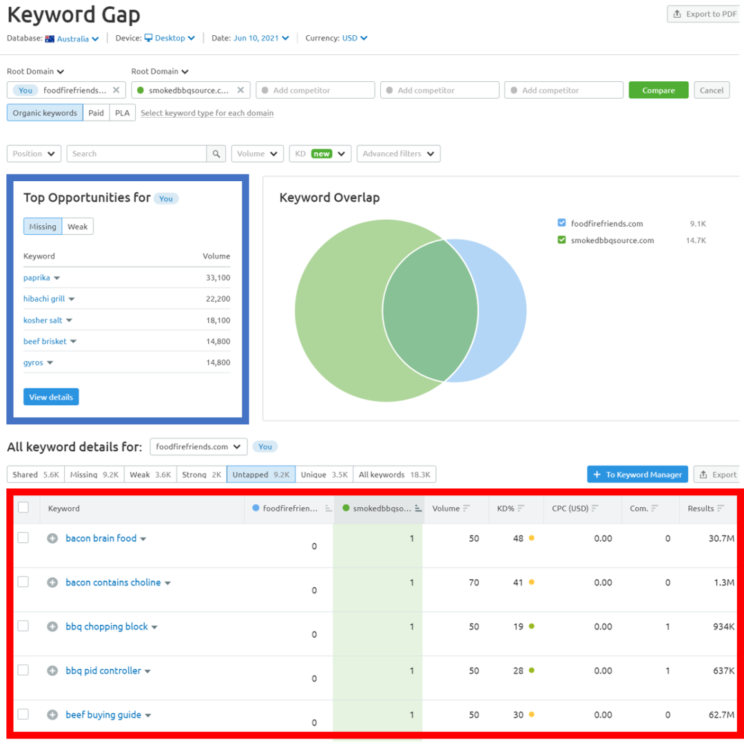This screenshot has height=742, width=744.
Task: Select the Strong 2K tab
Action: (x=201, y=475)
